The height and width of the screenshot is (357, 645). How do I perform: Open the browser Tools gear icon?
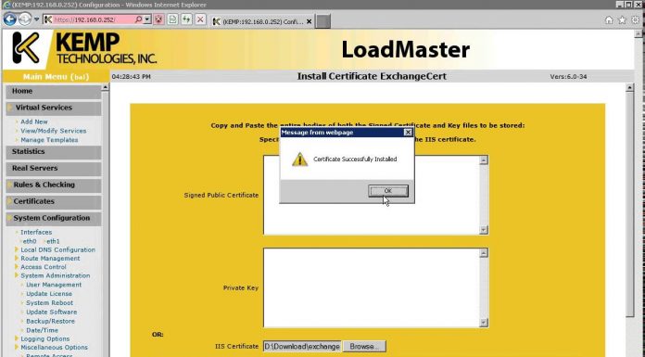[636, 19]
